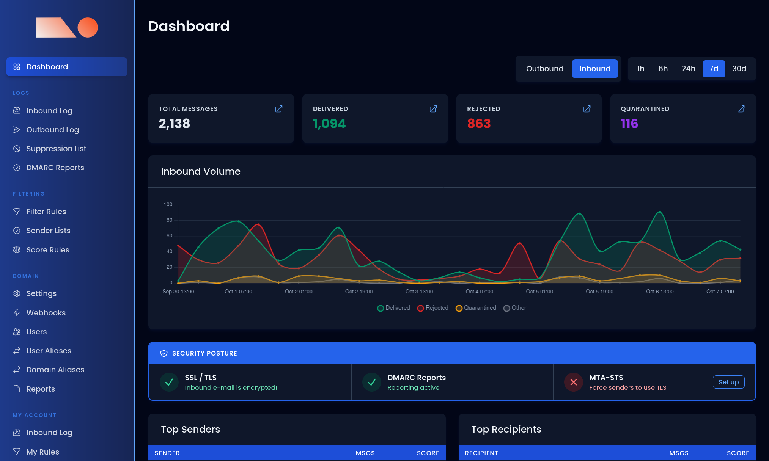Click MSGS column header in Top Recipients

679,453
